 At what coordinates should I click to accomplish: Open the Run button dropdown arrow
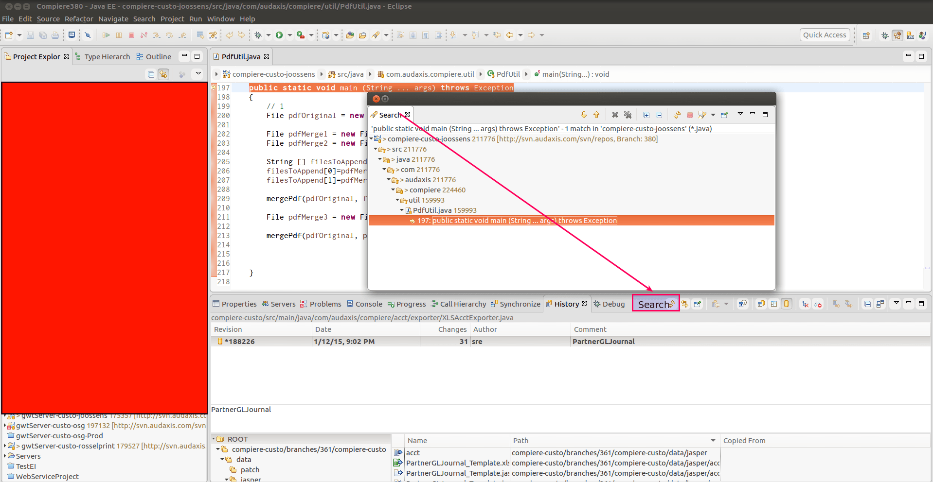[289, 35]
